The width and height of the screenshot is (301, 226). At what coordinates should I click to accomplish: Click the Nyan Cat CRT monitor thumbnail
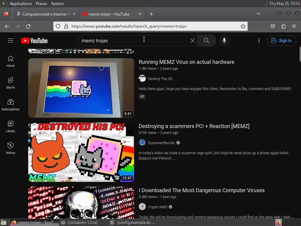[x=81, y=88]
